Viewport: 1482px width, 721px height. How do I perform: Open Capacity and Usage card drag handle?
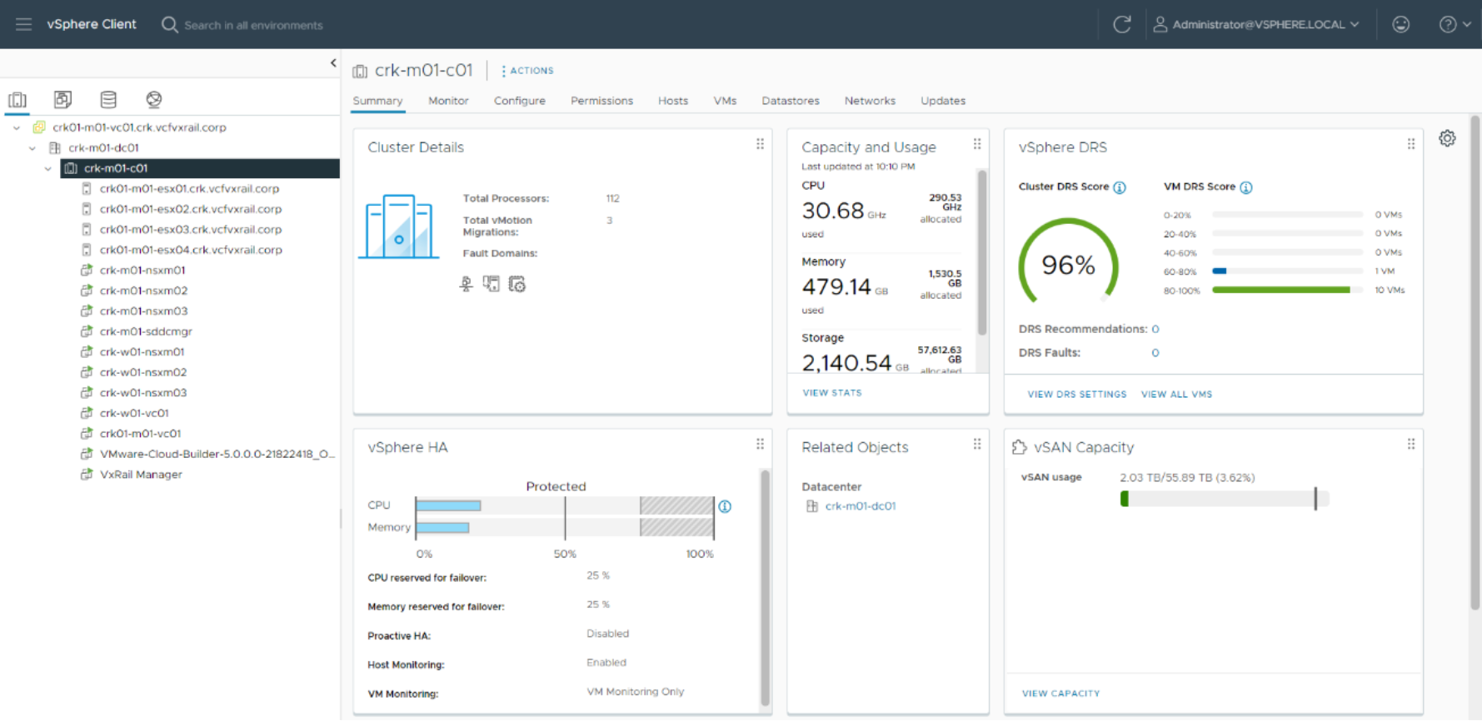pyautogui.click(x=977, y=144)
